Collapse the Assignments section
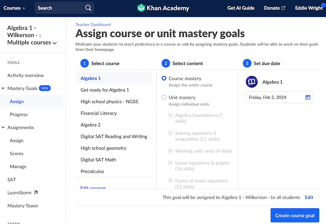Viewport: 326px width, 224px height. (3, 127)
